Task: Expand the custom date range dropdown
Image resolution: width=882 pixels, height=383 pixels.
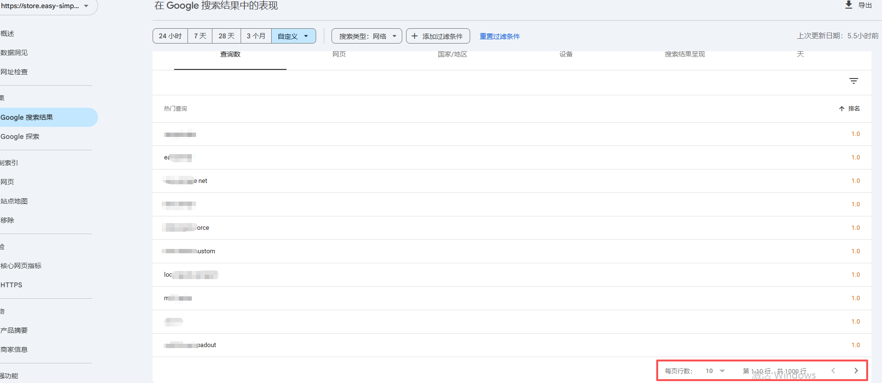Action: coord(306,36)
